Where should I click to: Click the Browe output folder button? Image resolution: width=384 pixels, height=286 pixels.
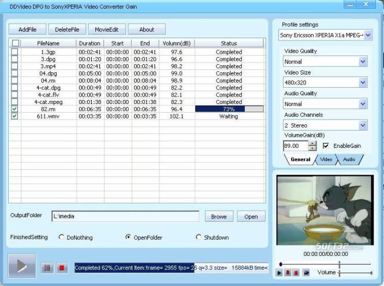(x=219, y=217)
